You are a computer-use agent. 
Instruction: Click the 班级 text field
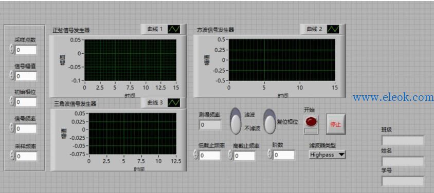(x=403, y=140)
